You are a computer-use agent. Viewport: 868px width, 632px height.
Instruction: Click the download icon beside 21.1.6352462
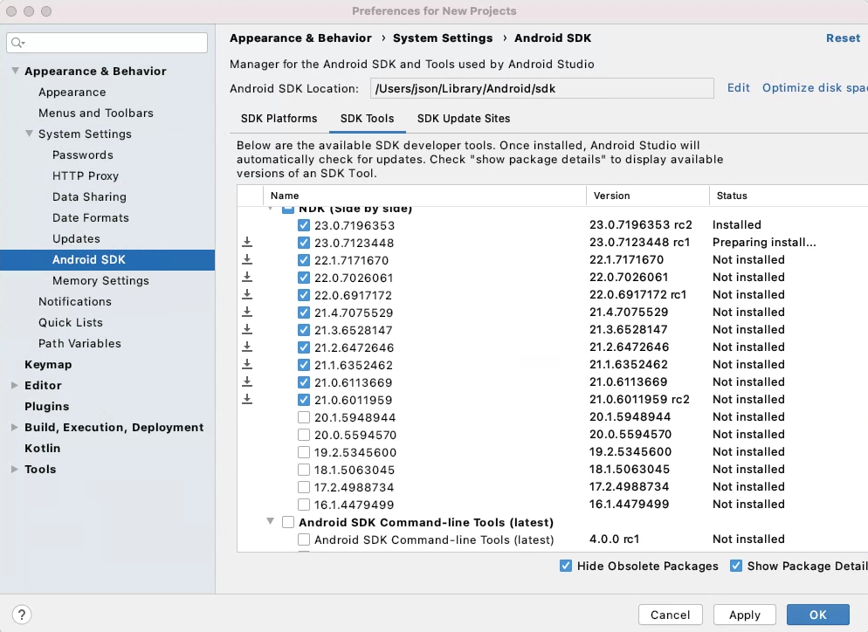tap(247, 364)
